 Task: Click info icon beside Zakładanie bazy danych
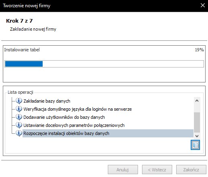point(19,101)
